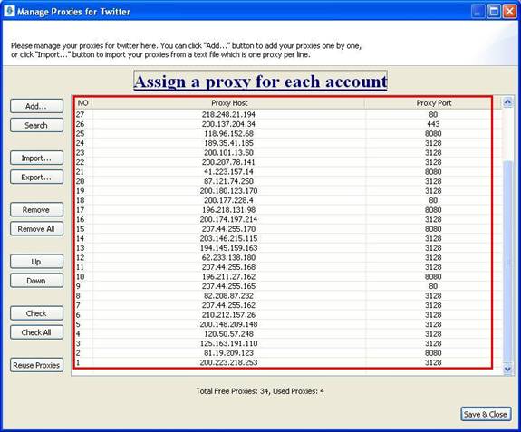
Task: Select proxy row 200.223.218.253
Action: click(283, 362)
